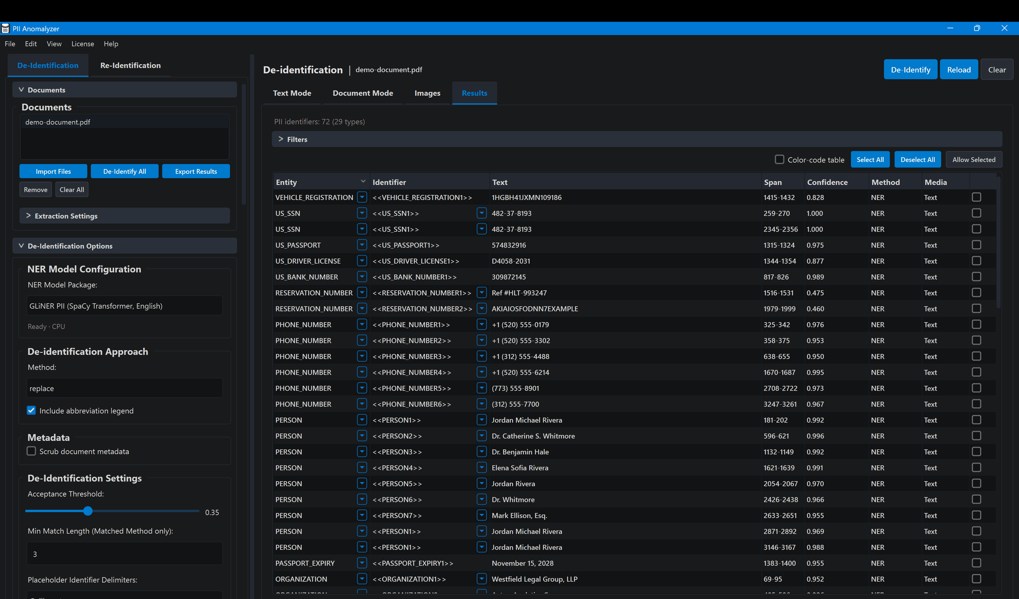Click the Acceptance Threshold slider handle
The image size is (1019, 599).
click(x=88, y=511)
